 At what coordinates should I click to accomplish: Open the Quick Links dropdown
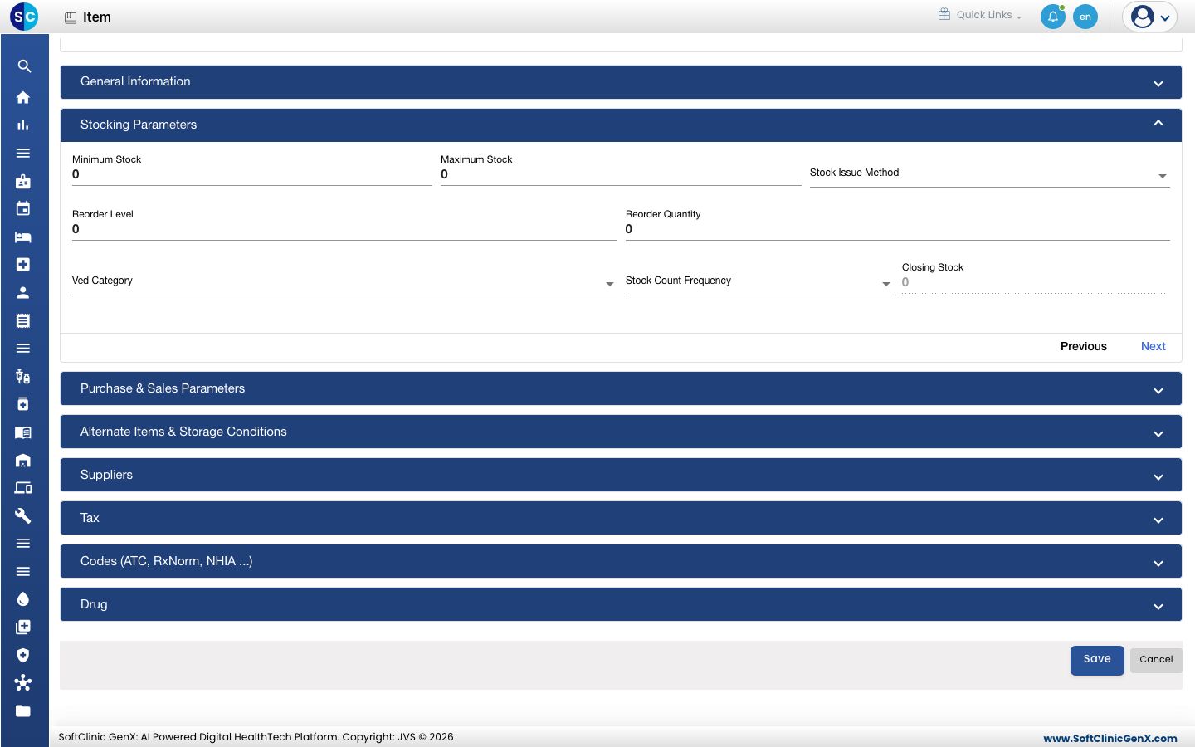(988, 15)
